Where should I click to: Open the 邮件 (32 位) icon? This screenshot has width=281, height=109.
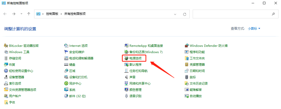(x=66, y=96)
